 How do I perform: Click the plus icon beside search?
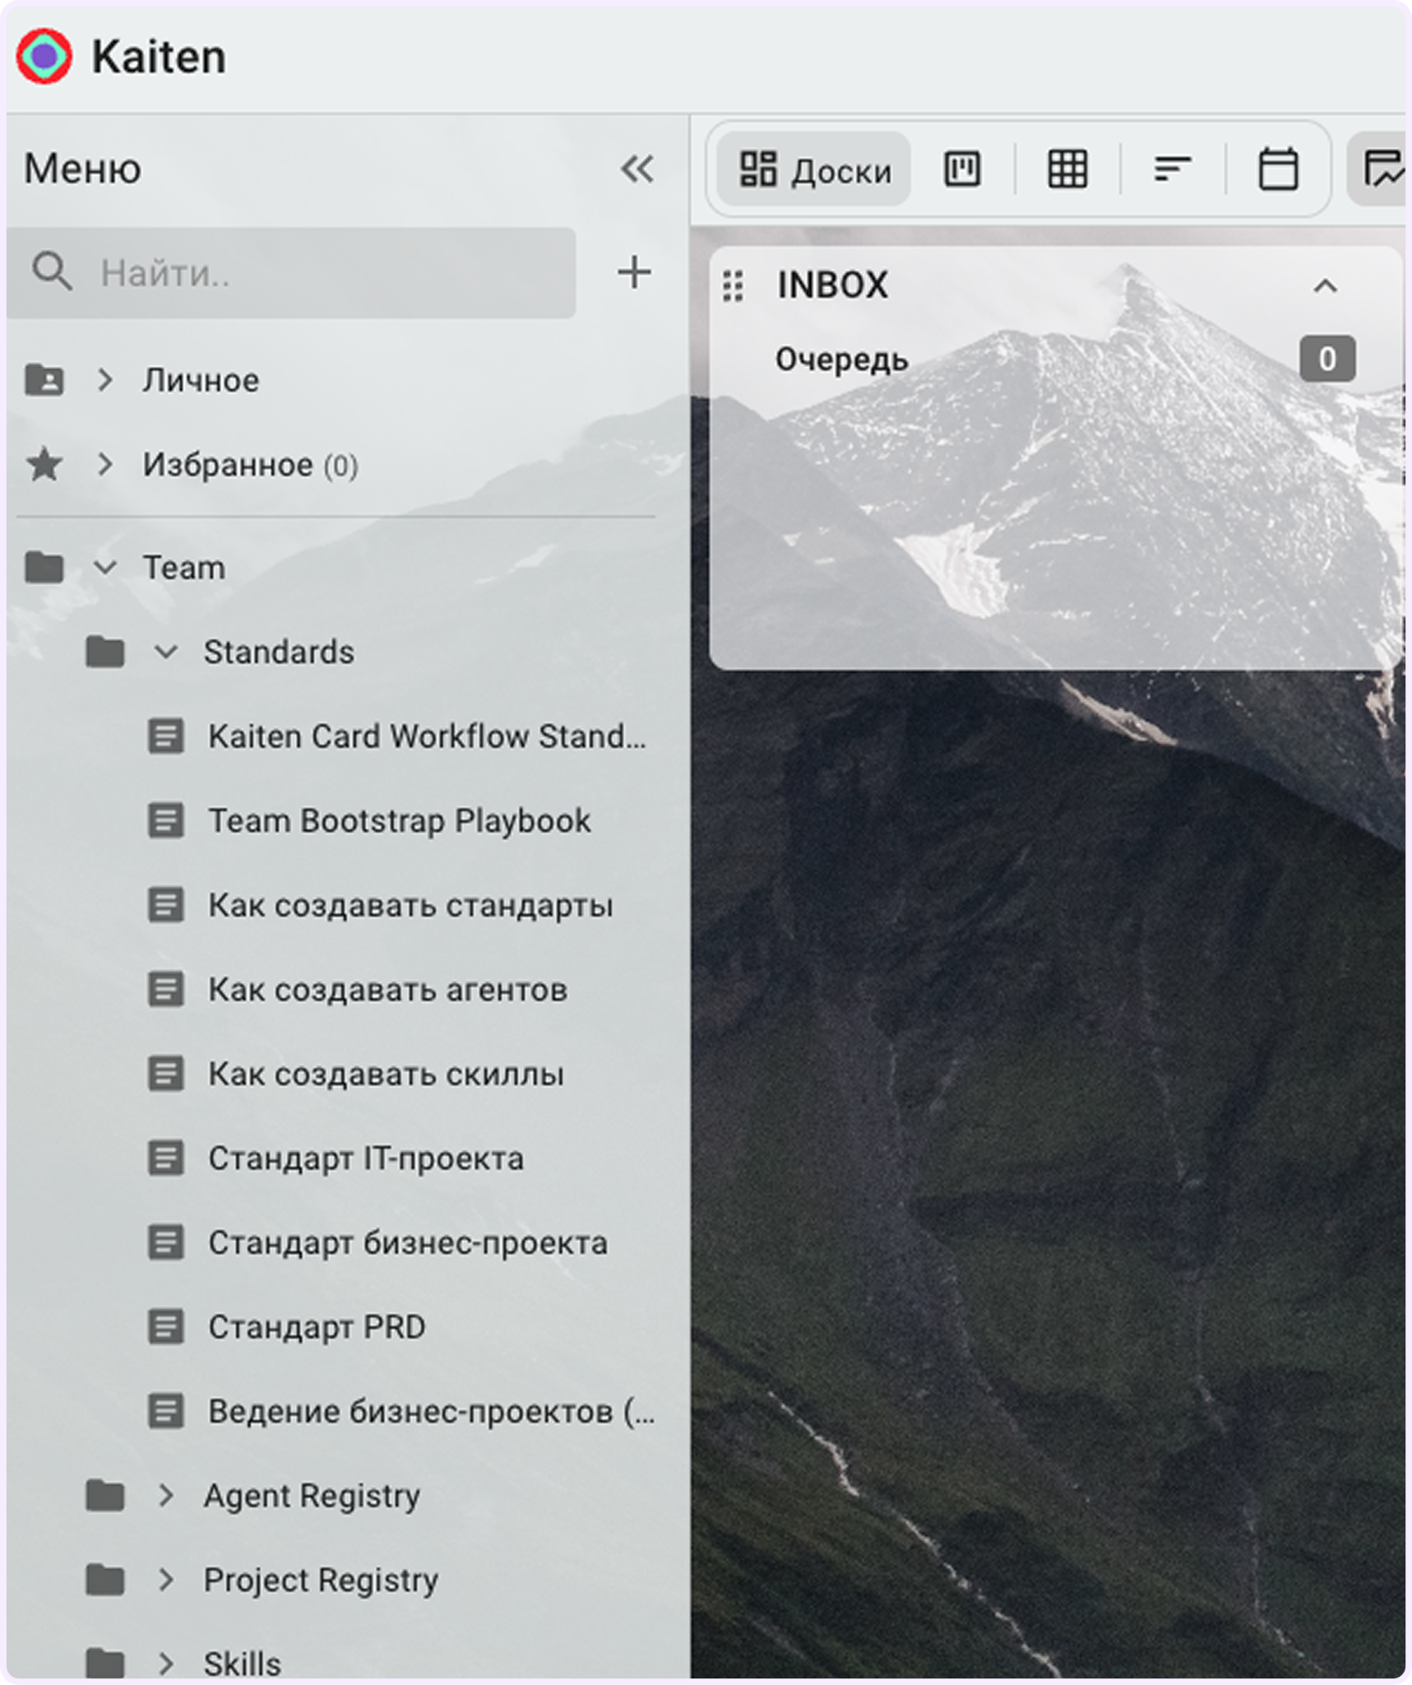pos(634,272)
